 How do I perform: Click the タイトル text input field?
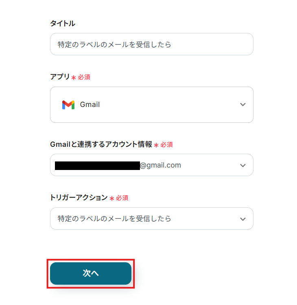[151, 44]
